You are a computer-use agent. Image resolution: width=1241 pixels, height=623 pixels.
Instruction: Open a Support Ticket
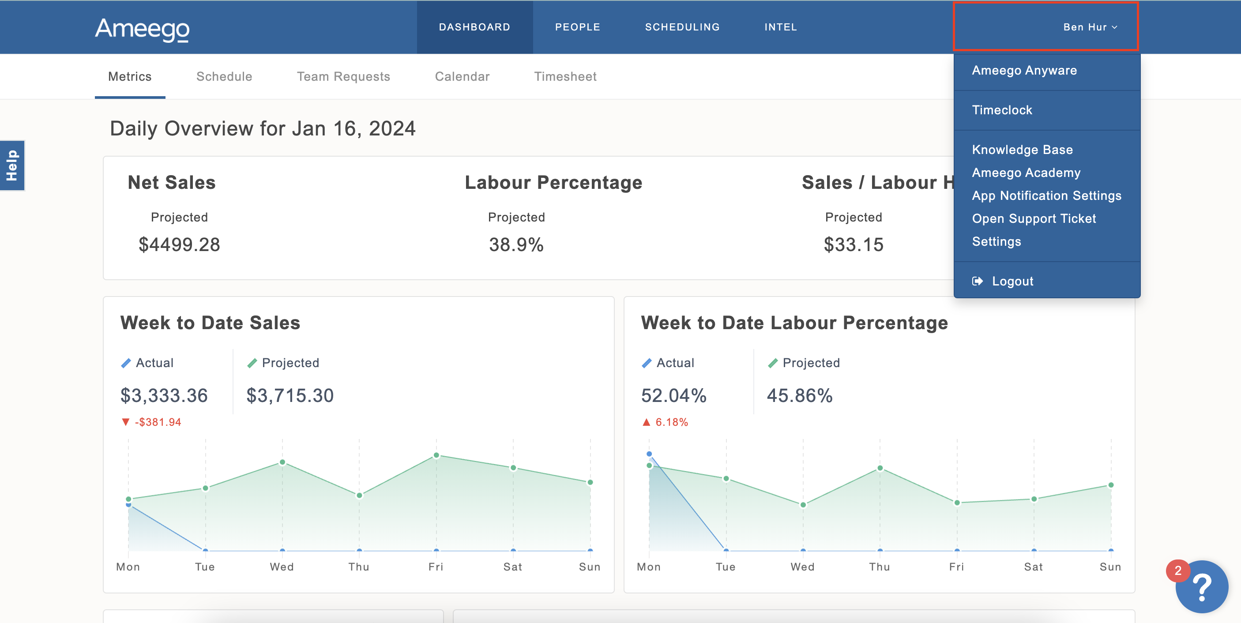1034,218
